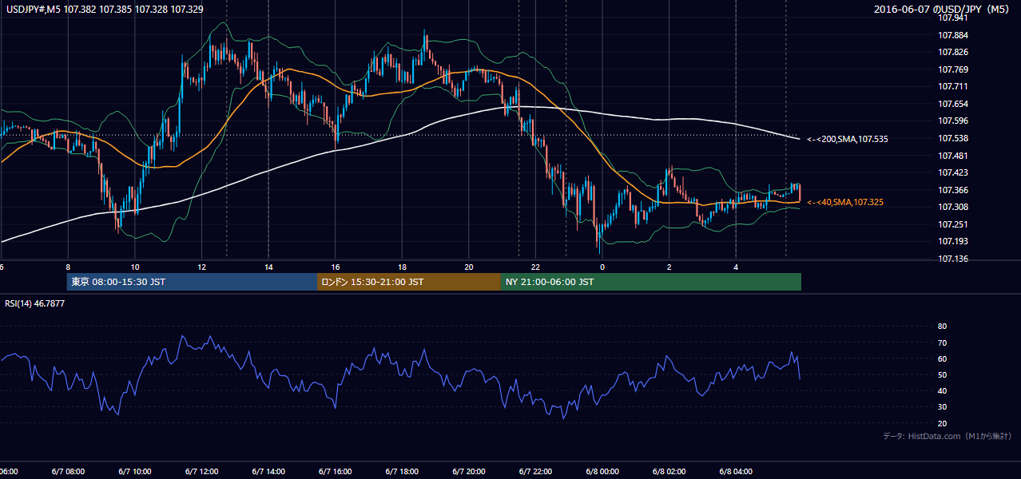Image resolution: width=1021 pixels, height=479 pixels.
Task: Click price axis value 107.308
Action: coord(952,207)
